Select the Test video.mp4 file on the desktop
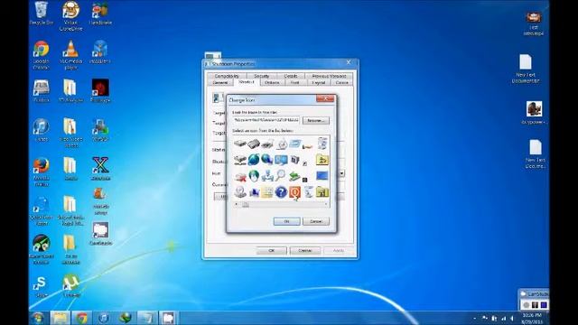The height and width of the screenshot is (325, 578). click(534, 23)
